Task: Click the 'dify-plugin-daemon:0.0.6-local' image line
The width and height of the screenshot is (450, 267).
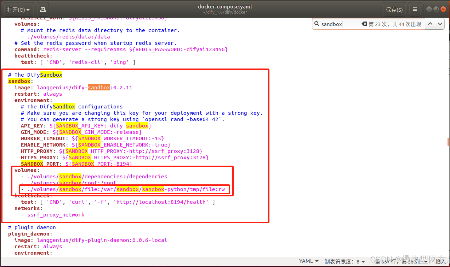Action: coord(91,240)
